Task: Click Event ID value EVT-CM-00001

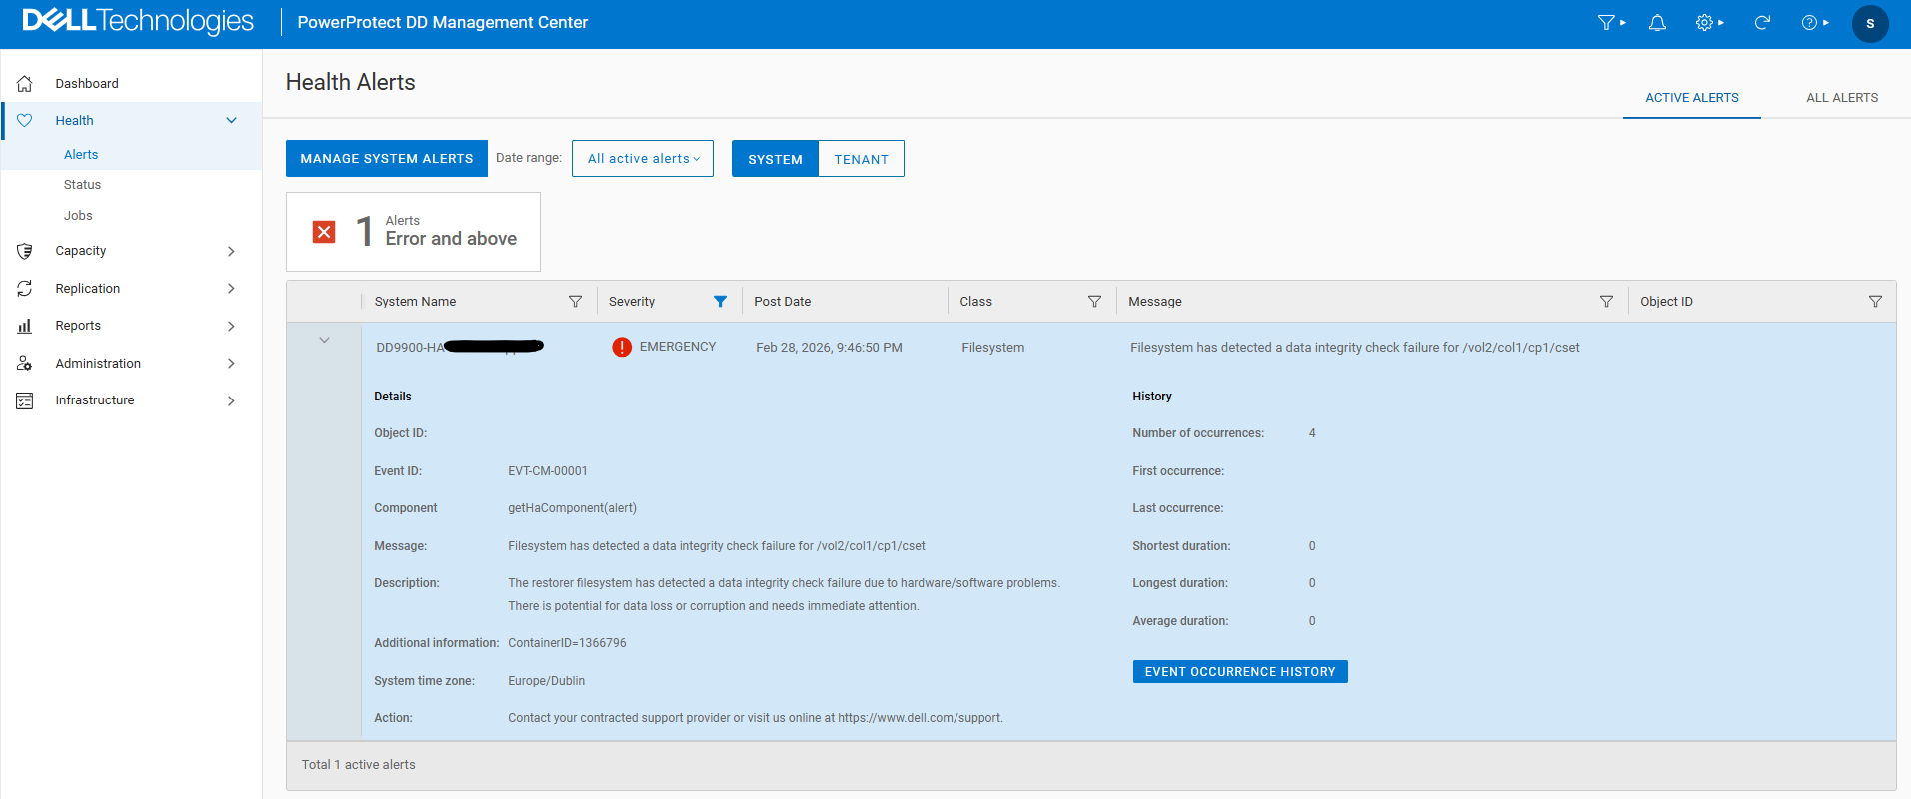Action: (x=548, y=471)
